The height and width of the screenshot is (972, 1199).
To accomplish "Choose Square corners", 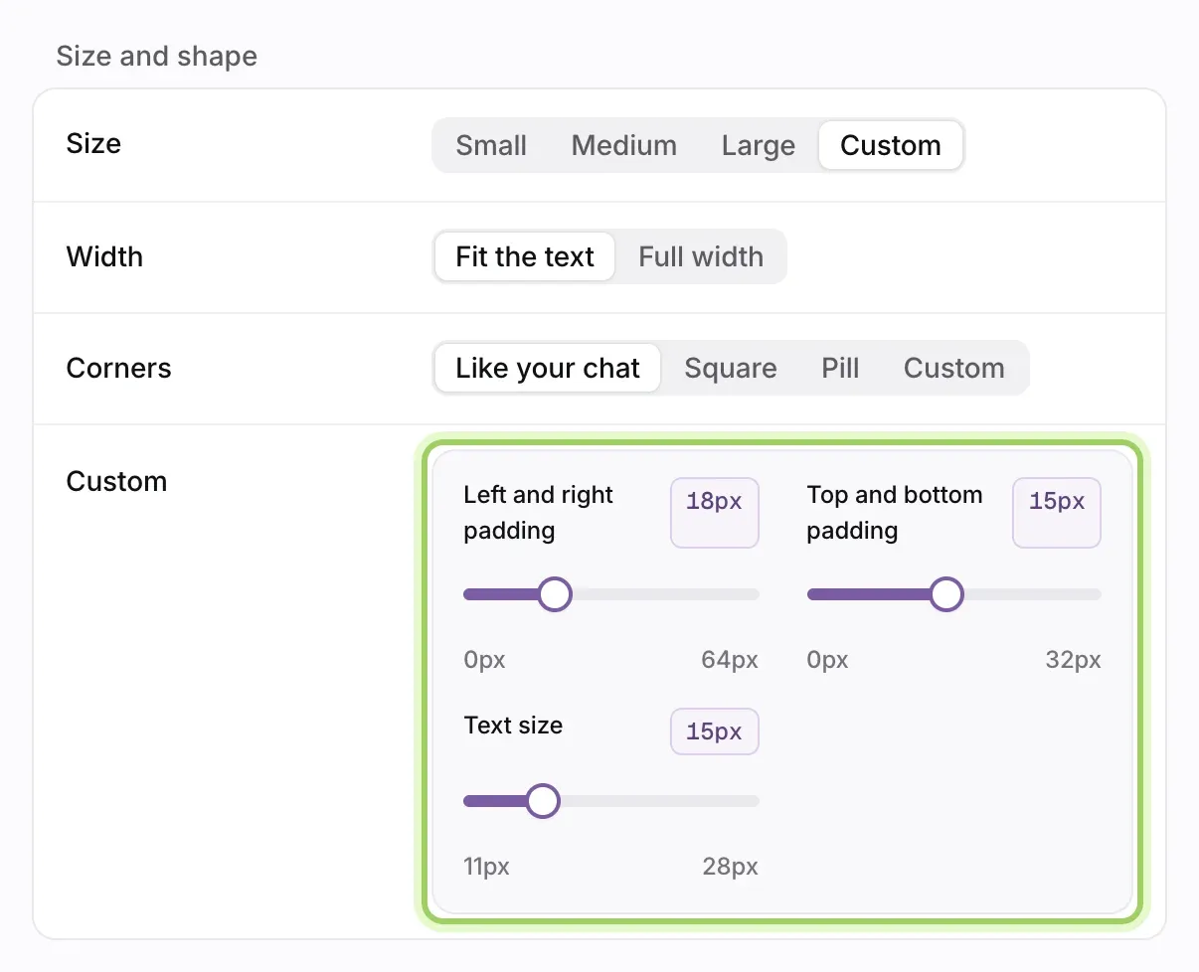I will [x=731, y=368].
